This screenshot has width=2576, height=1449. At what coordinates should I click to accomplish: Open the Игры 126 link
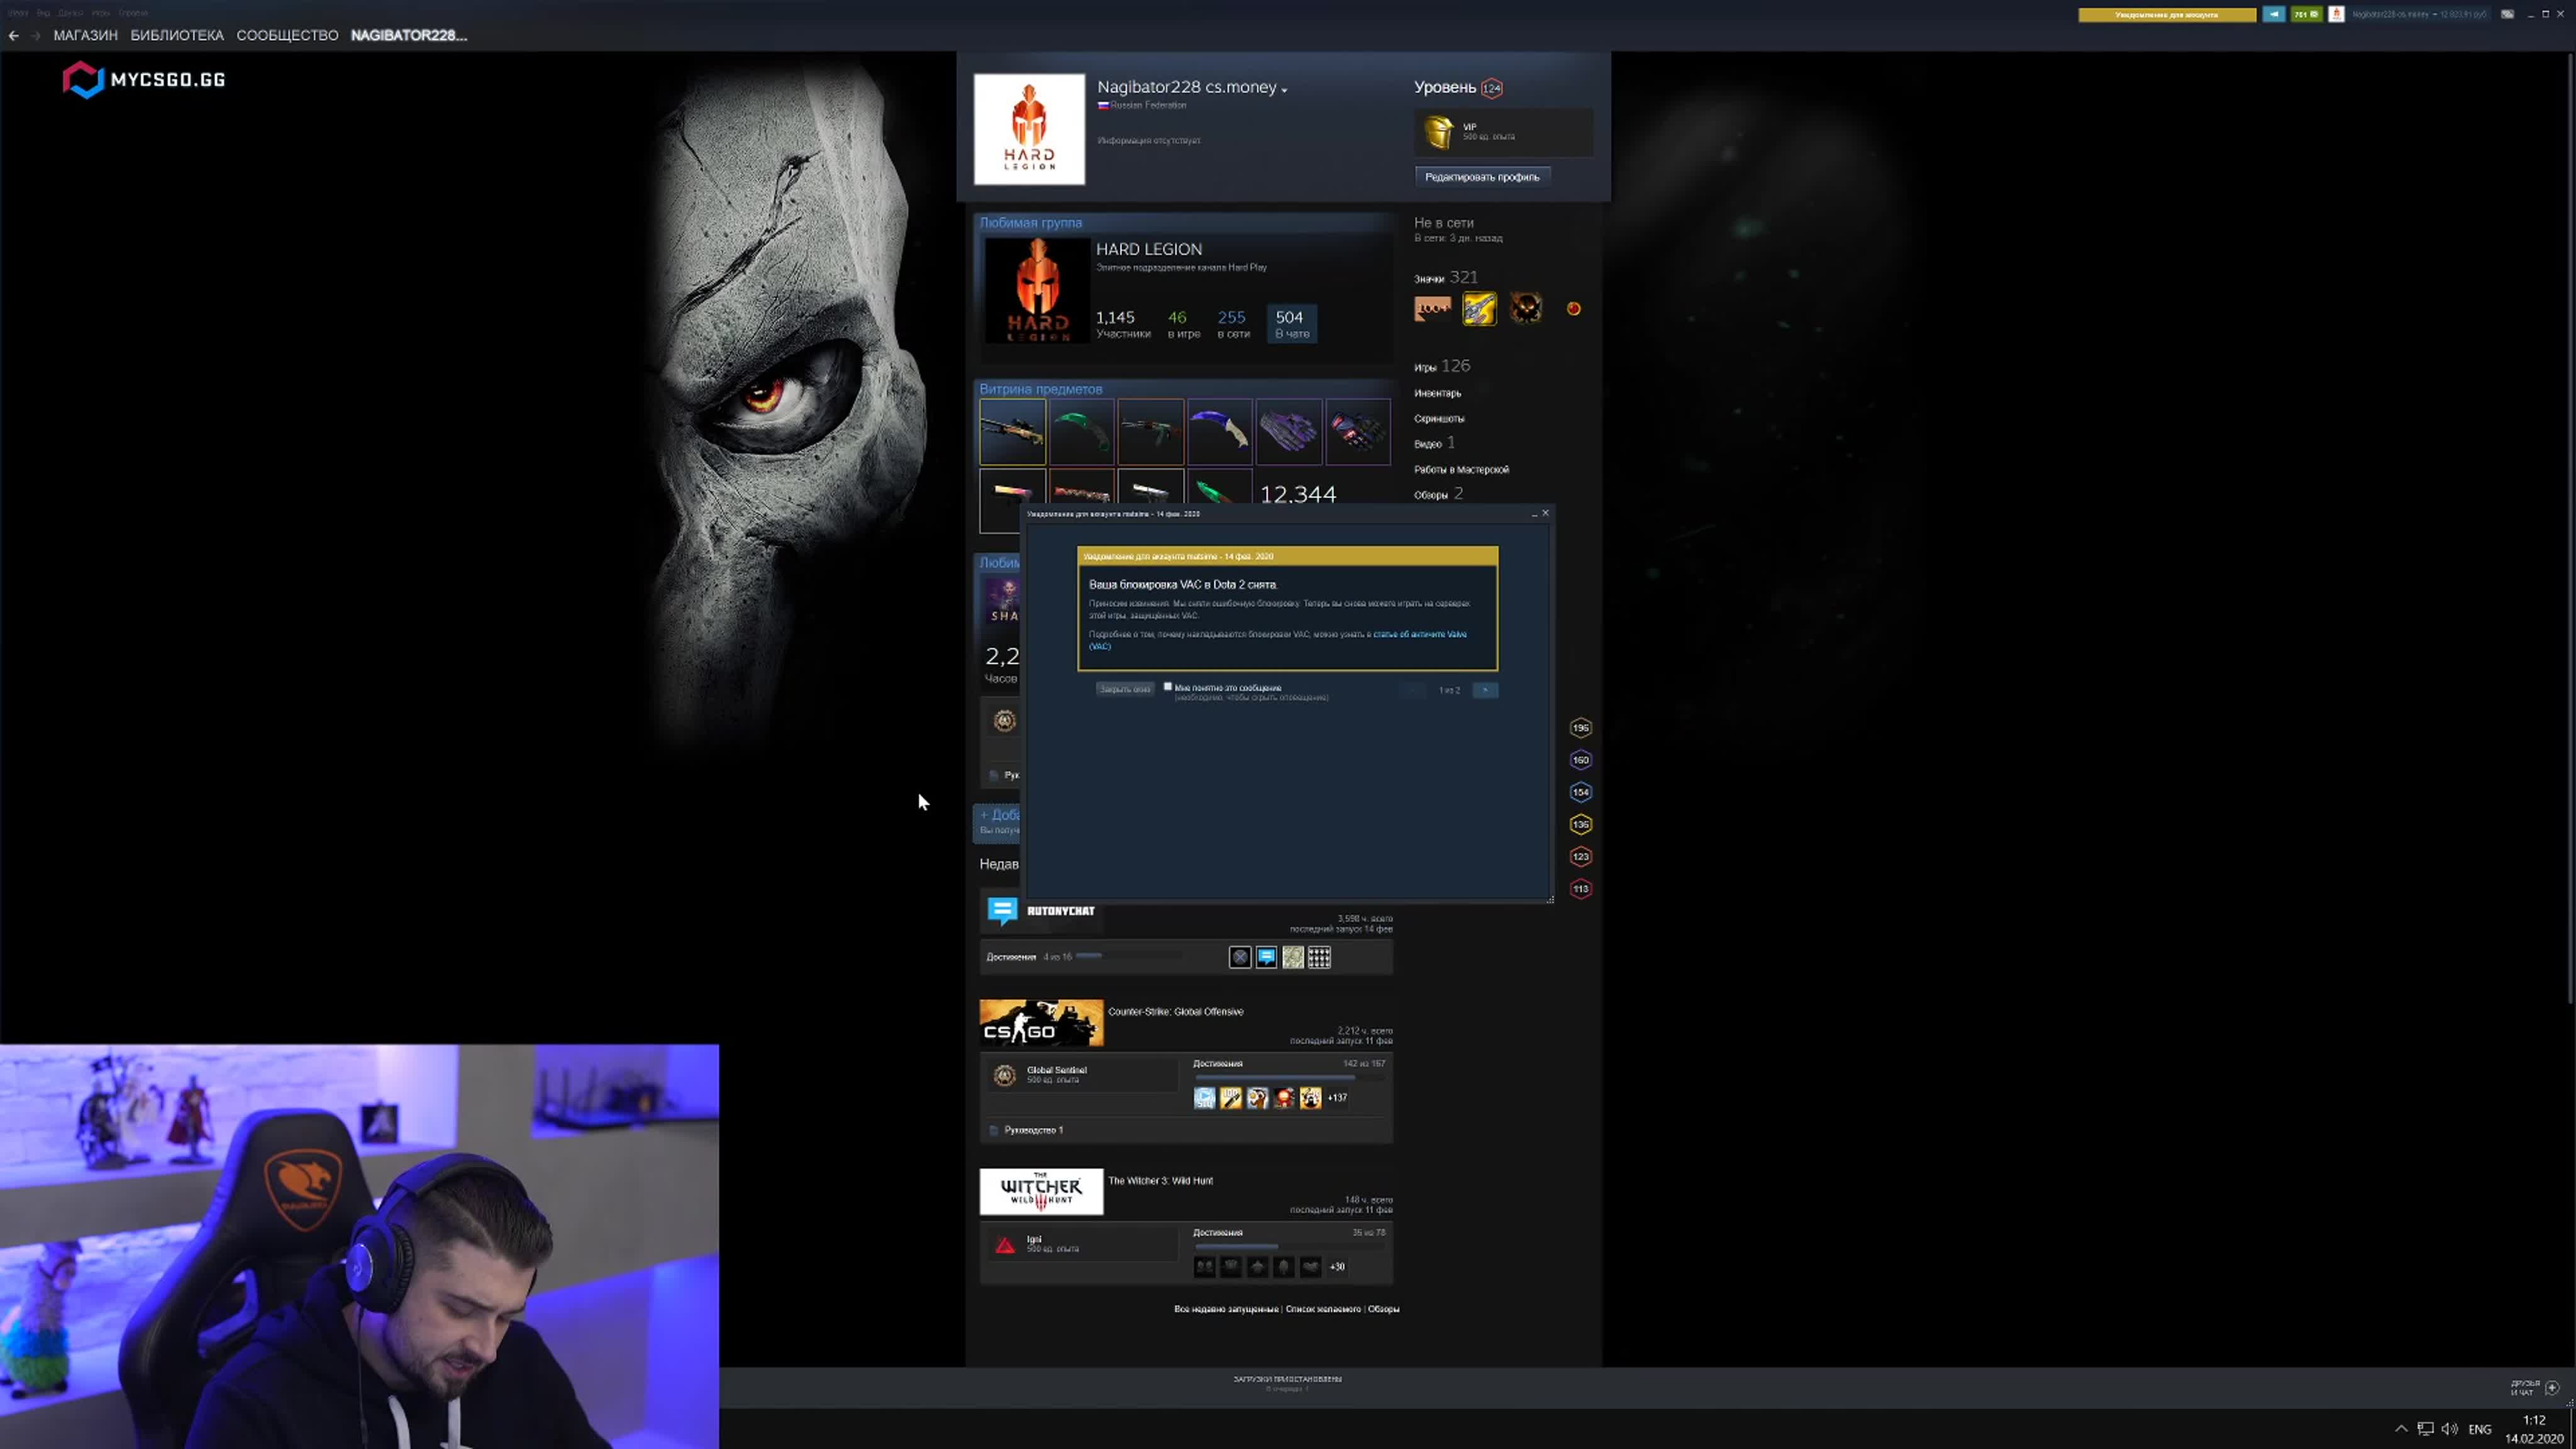1442,366
